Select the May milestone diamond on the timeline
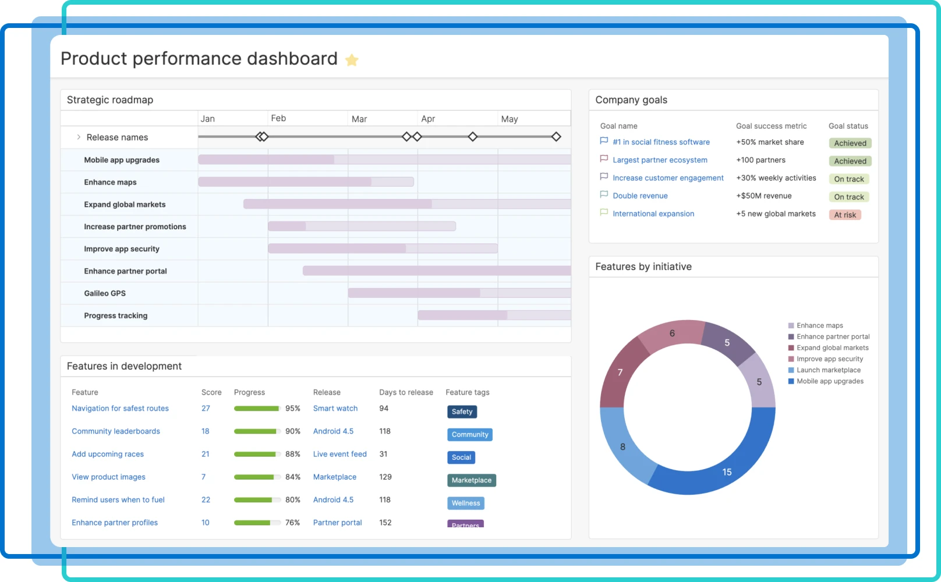The height and width of the screenshot is (582, 941). coord(557,136)
